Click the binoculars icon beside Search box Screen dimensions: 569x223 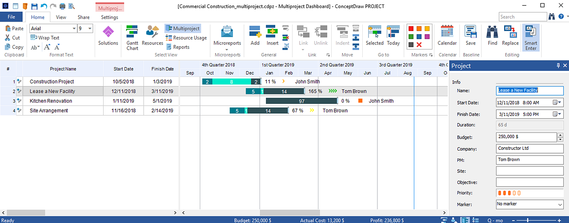[x=553, y=17]
